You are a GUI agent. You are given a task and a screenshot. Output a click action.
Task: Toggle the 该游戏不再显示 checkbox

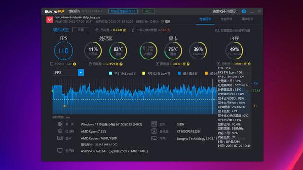(x=210, y=11)
